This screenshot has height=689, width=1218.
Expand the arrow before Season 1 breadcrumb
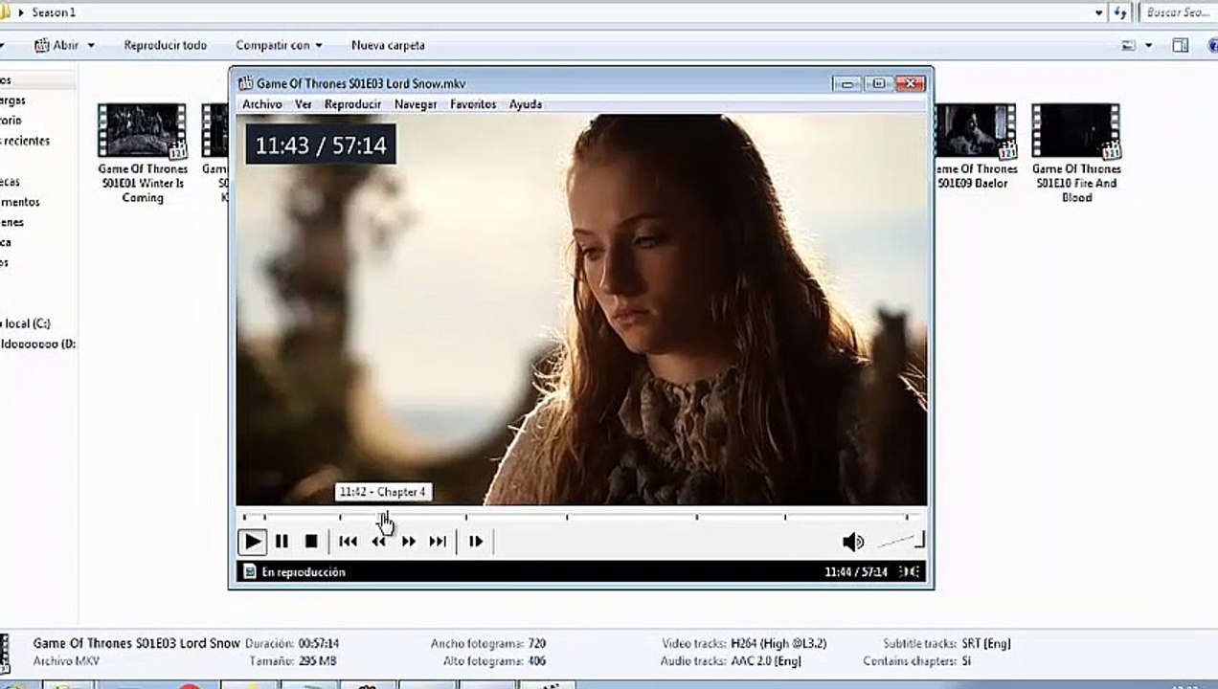[x=21, y=12]
